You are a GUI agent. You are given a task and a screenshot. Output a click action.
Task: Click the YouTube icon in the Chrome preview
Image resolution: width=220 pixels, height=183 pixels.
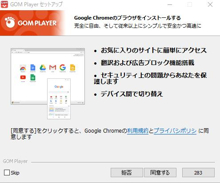coord(23,77)
